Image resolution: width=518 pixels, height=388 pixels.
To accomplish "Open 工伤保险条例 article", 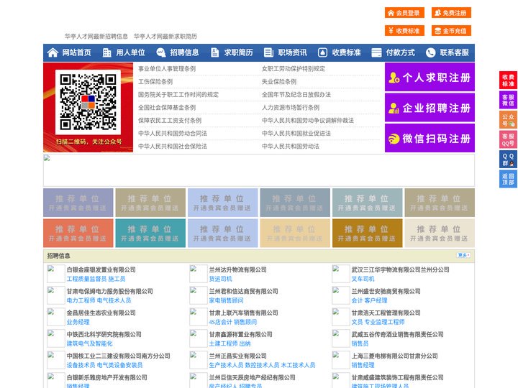I will tap(155, 81).
